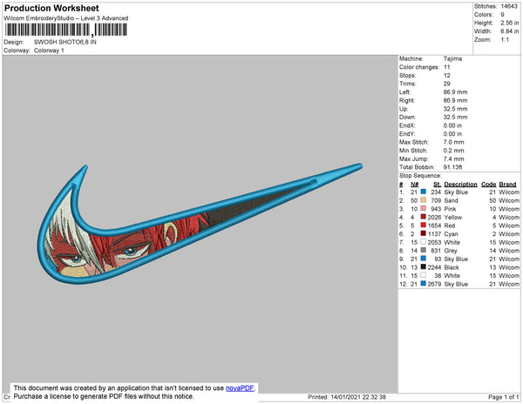Screen dimensions: 523x404
Task: Click the Left value 86.9 mm
Action: tap(455, 92)
